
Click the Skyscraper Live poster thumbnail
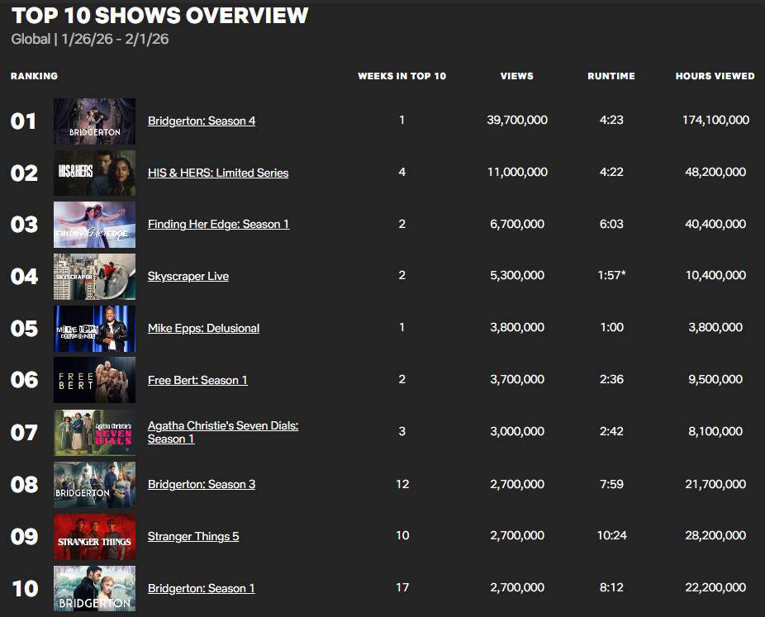coord(95,277)
